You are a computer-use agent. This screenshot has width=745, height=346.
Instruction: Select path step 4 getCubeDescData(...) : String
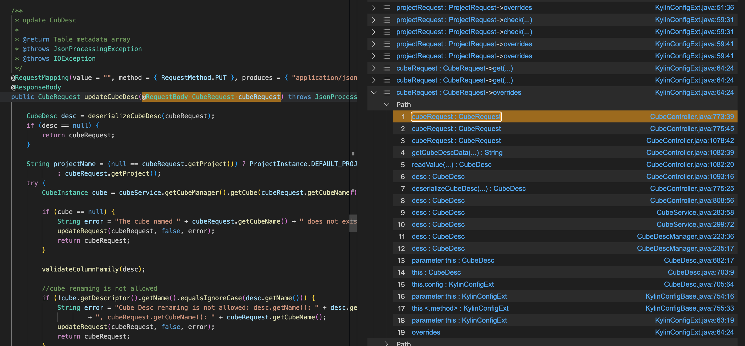(457, 153)
